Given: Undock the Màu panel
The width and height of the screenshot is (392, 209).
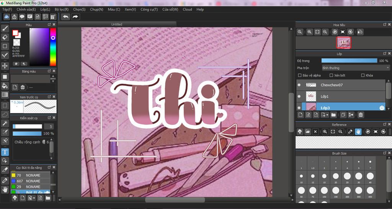Looking at the screenshot, I should (49, 24).
